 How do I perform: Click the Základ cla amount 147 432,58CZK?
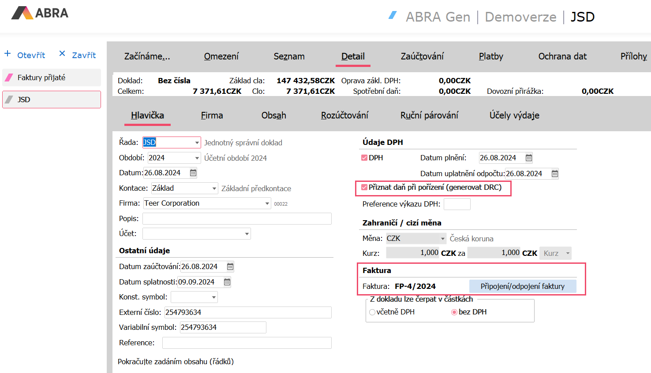[x=306, y=81]
